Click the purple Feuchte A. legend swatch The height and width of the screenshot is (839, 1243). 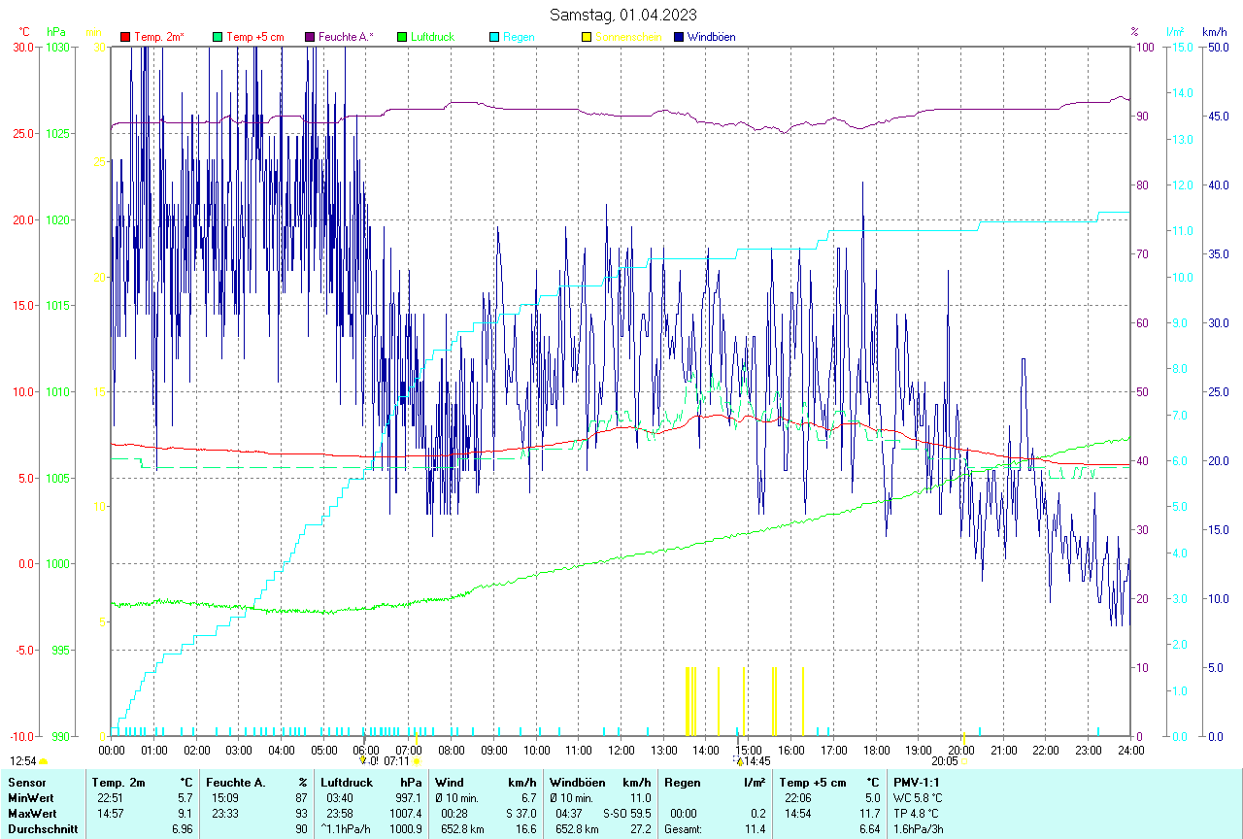pyautogui.click(x=310, y=37)
